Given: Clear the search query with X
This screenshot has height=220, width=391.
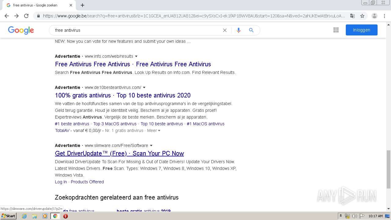Looking at the screenshot, I should click(225, 30).
